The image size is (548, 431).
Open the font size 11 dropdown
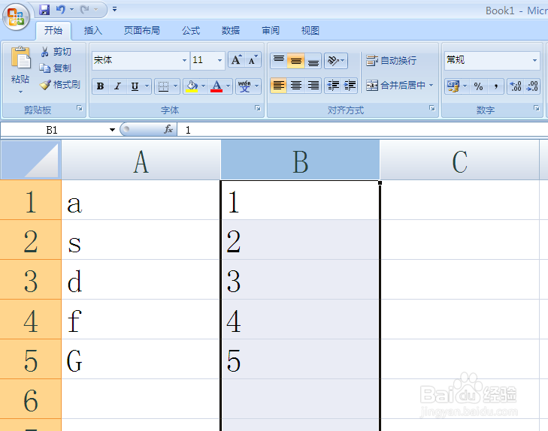pos(220,60)
